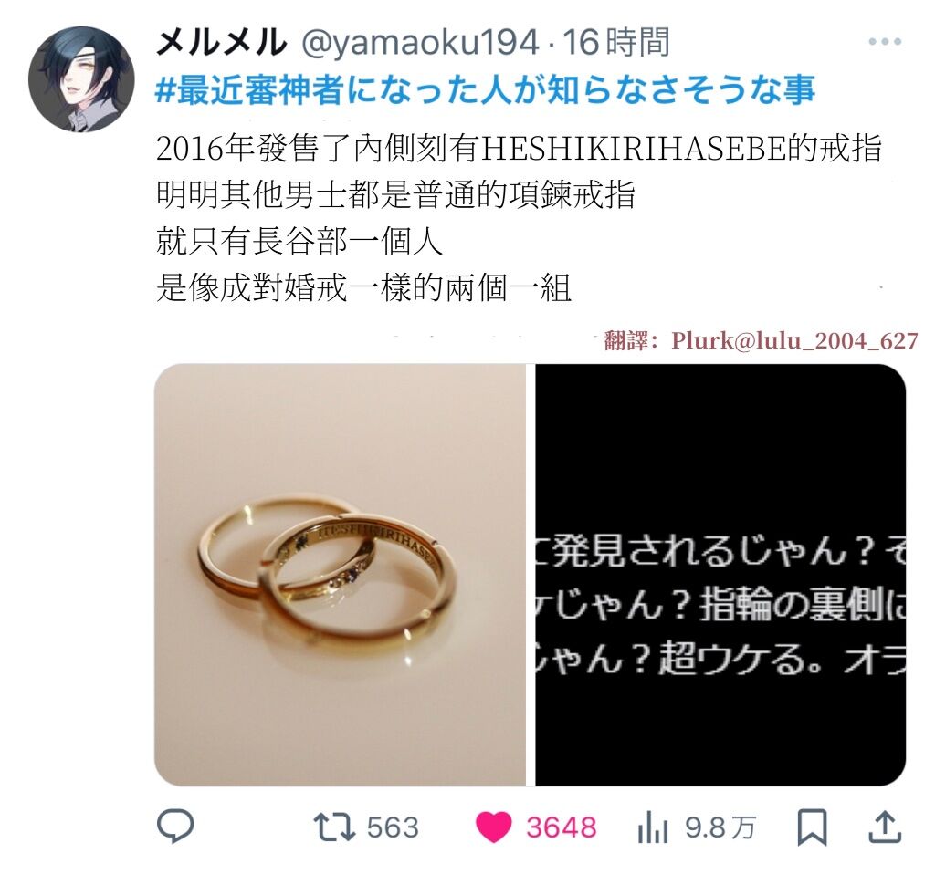View post analytics bar chart icon
Image resolution: width=935 pixels, height=874 pixels.
653,827
